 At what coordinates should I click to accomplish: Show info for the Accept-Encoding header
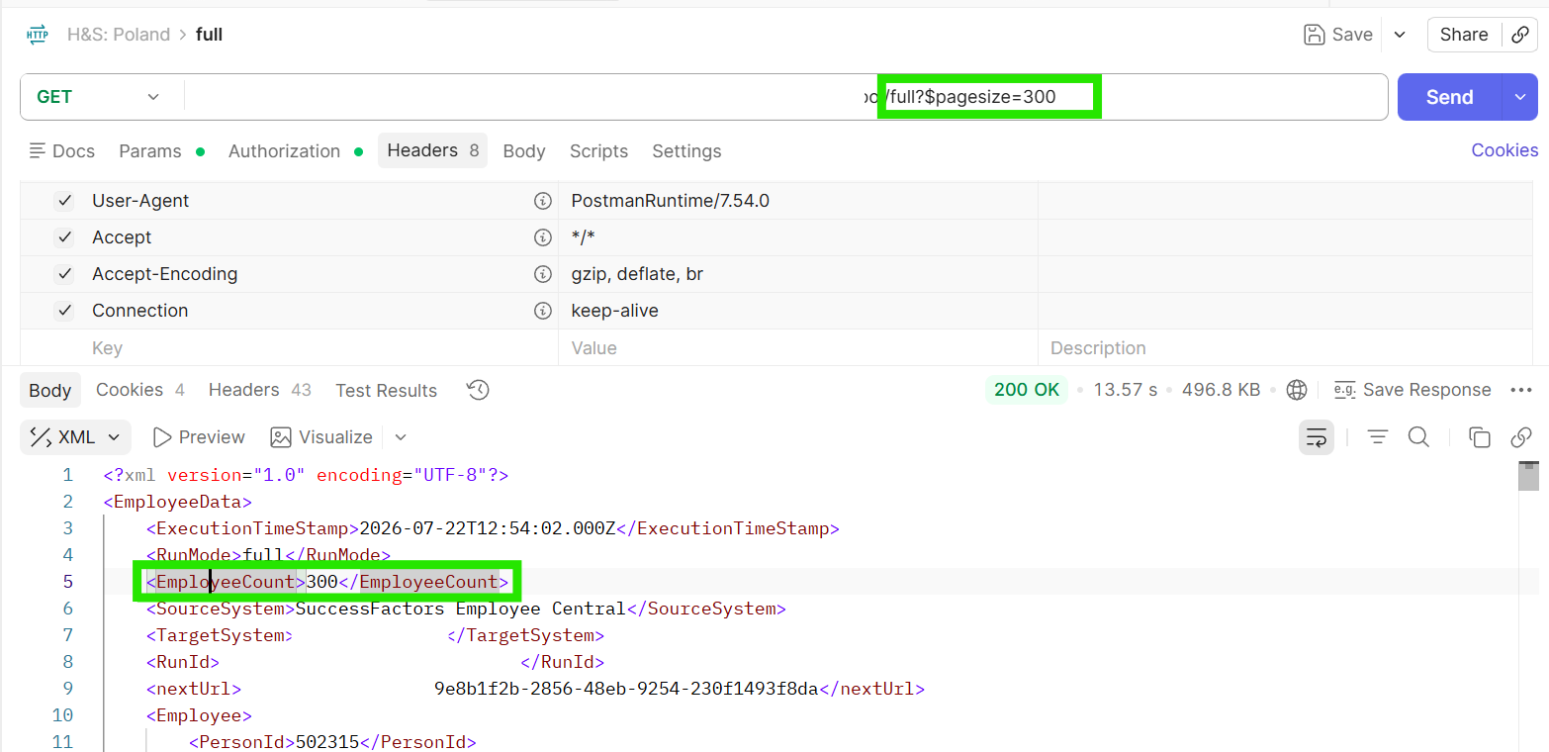[542, 274]
